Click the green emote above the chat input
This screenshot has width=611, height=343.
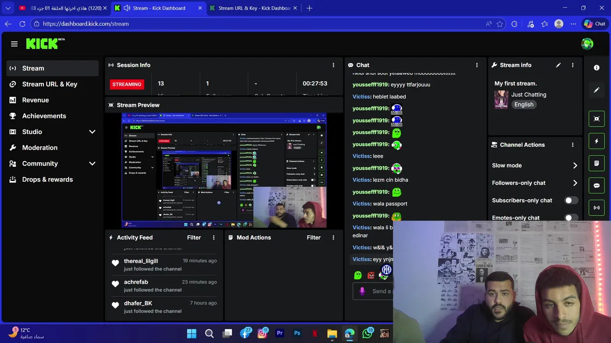pos(358,275)
